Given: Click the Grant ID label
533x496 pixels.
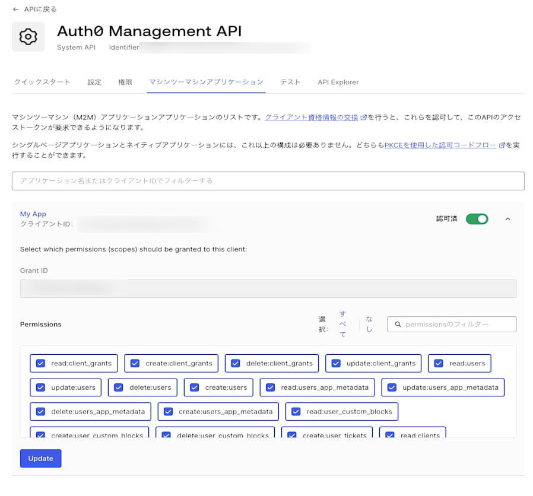Looking at the screenshot, I should point(34,271).
